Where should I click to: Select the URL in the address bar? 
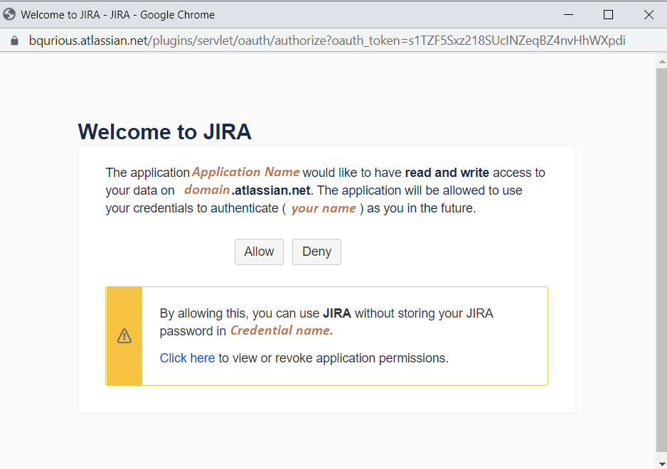pos(327,41)
